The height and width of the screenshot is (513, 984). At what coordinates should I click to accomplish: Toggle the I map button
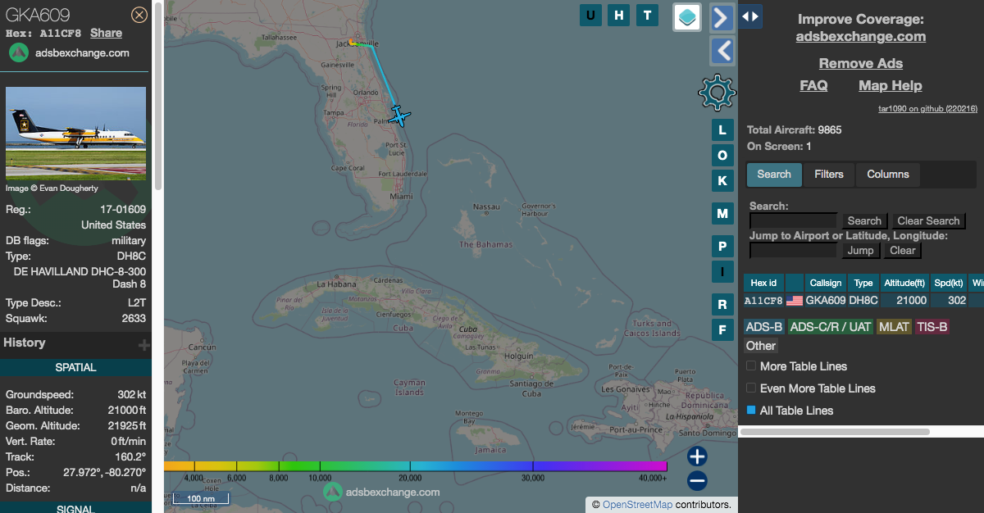pyautogui.click(x=722, y=271)
